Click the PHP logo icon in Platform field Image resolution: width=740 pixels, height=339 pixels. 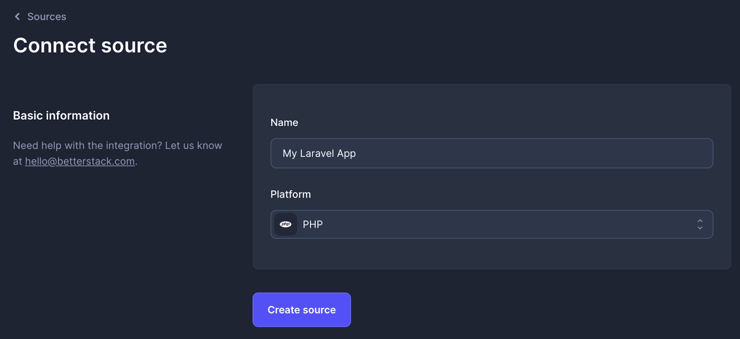285,224
